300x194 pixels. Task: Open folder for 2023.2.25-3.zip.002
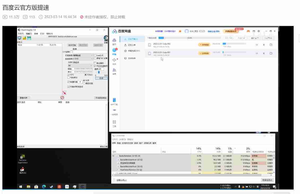click(x=271, y=45)
